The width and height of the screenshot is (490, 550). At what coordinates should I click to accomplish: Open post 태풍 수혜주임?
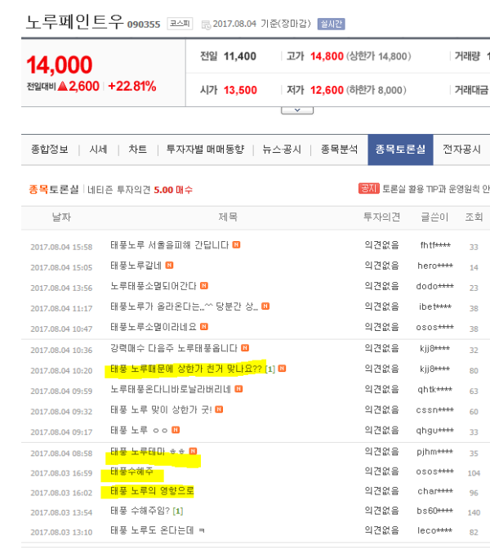coord(140,510)
